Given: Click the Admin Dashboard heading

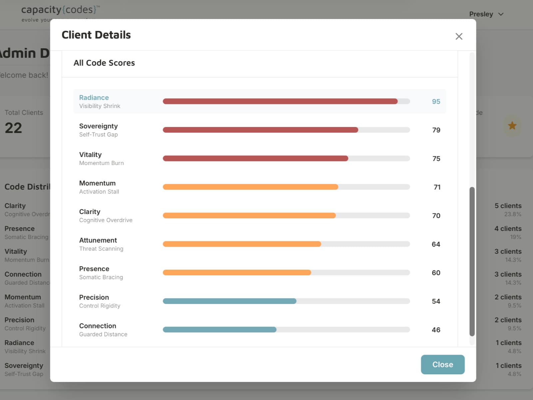Looking at the screenshot, I should [x=20, y=53].
